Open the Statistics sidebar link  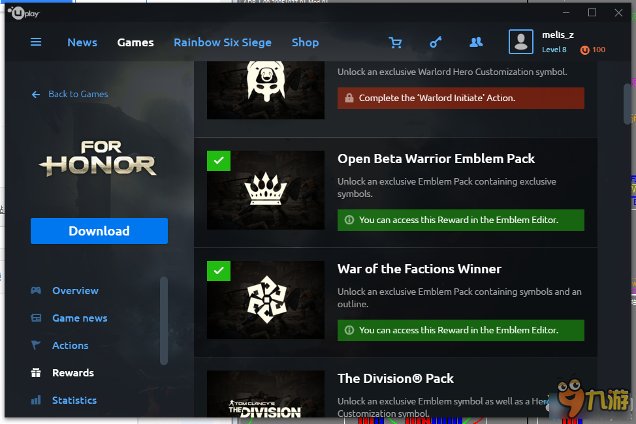(74, 401)
